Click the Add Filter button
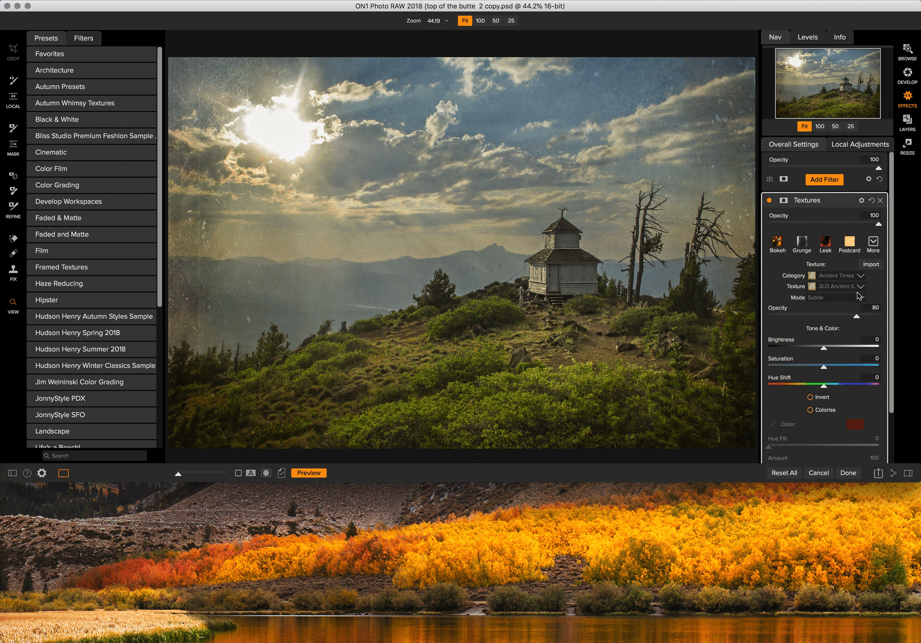Viewport: 921px width, 643px height. point(824,179)
